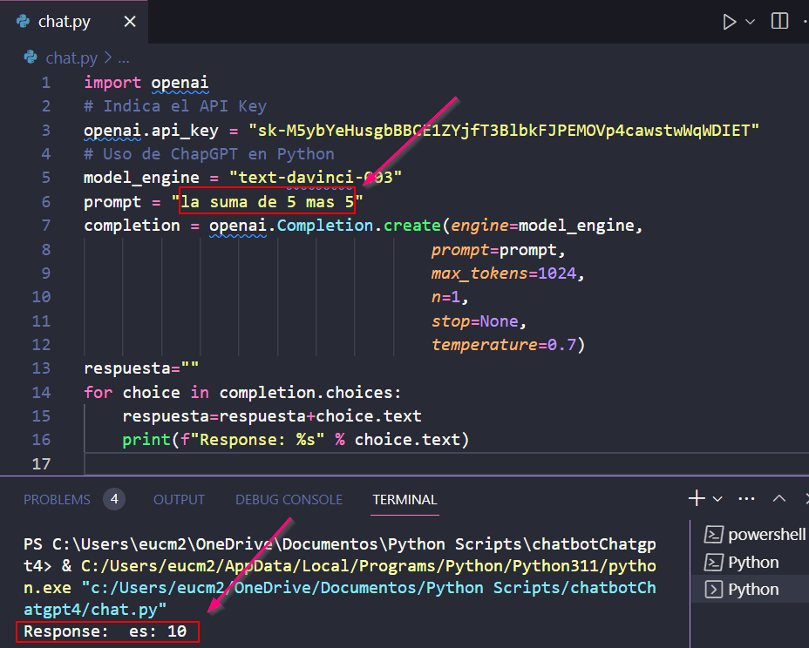Click line number 17 in the gutter

41,464
